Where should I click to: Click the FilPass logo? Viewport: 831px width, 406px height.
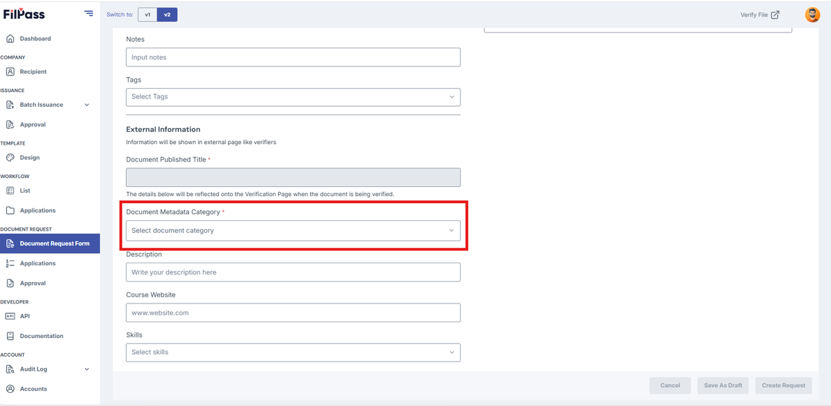point(24,13)
